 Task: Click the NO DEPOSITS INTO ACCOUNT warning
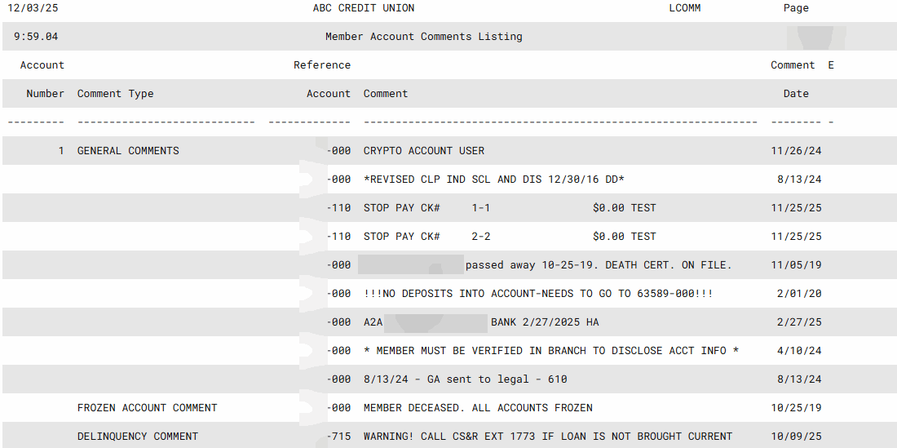pyautogui.click(x=537, y=294)
